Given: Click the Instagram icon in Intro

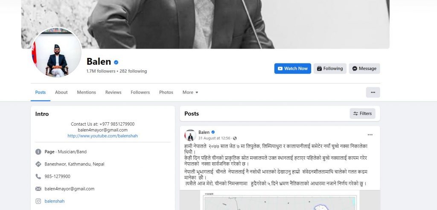Looking at the screenshot, I should pos(38,201).
